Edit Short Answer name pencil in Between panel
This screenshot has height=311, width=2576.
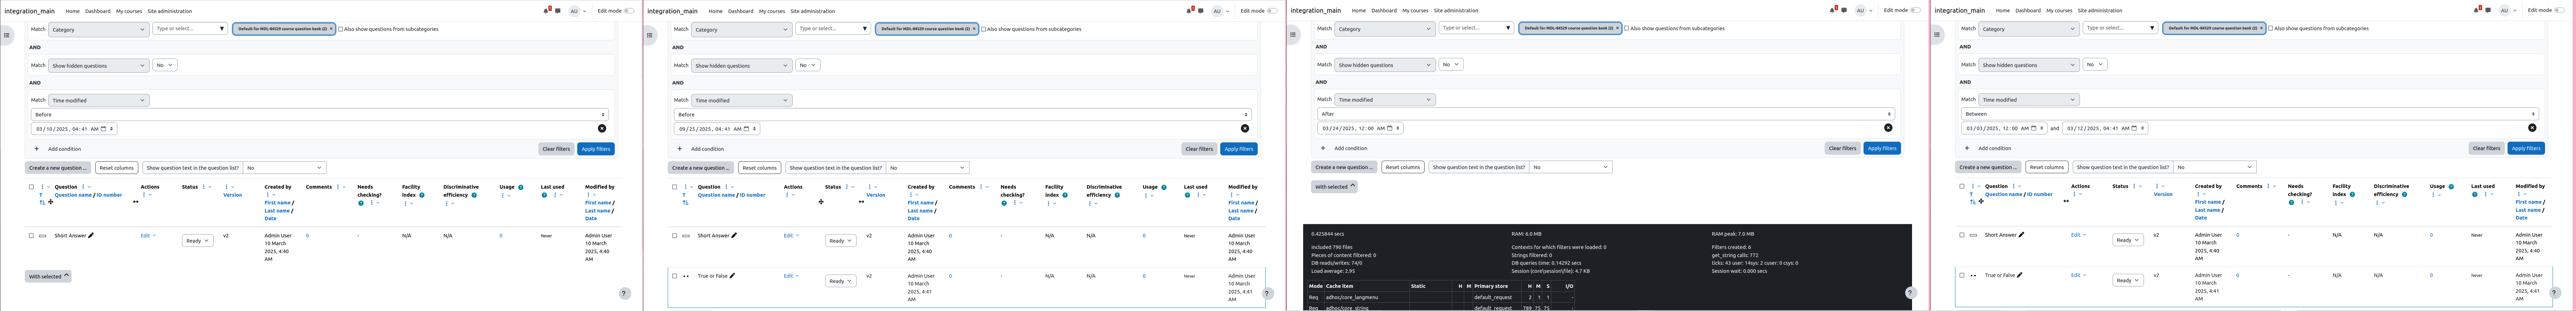pos(2021,235)
